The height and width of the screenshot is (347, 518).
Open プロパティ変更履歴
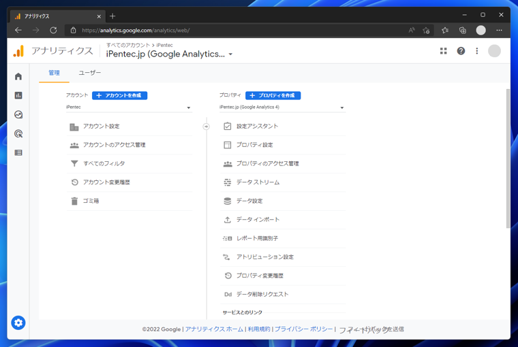(x=283, y=276)
